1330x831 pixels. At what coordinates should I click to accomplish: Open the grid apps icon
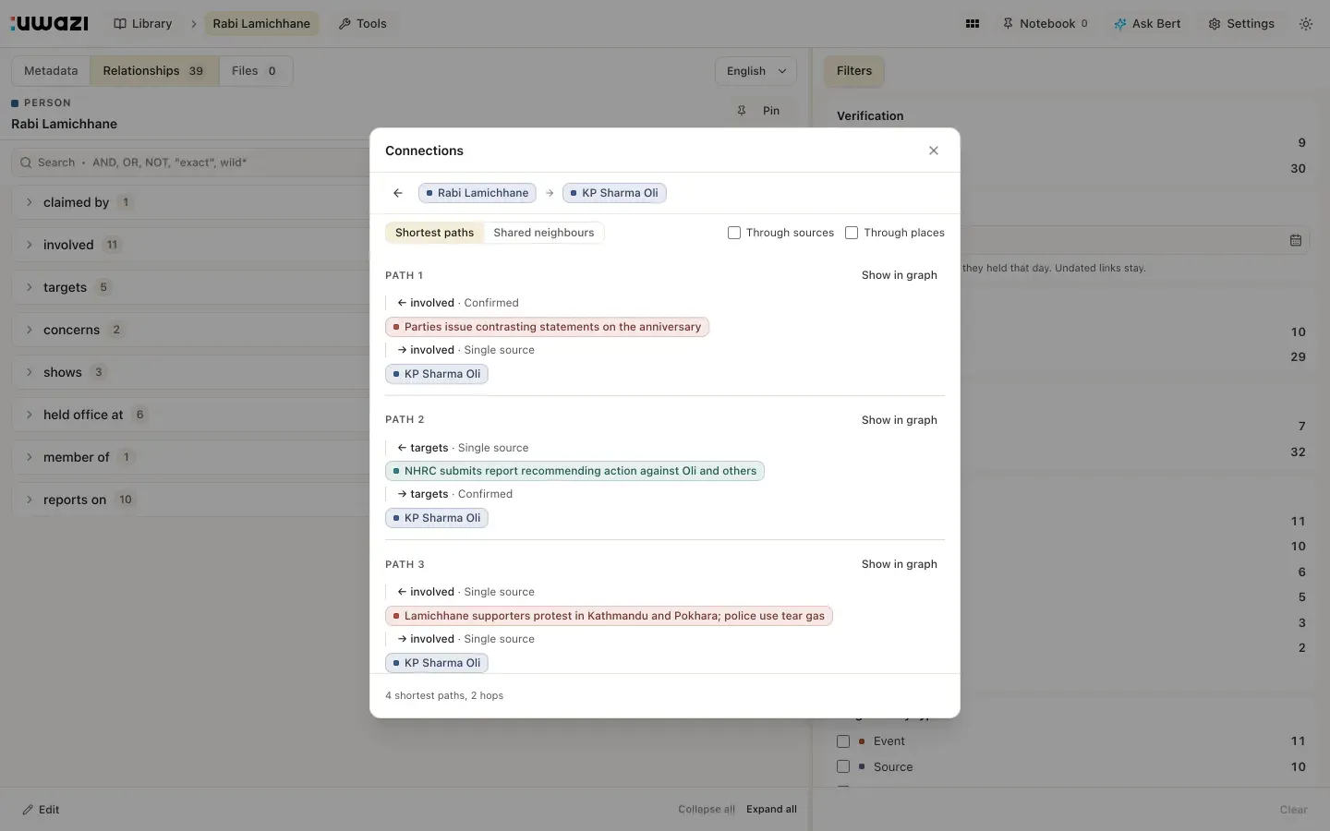click(973, 24)
